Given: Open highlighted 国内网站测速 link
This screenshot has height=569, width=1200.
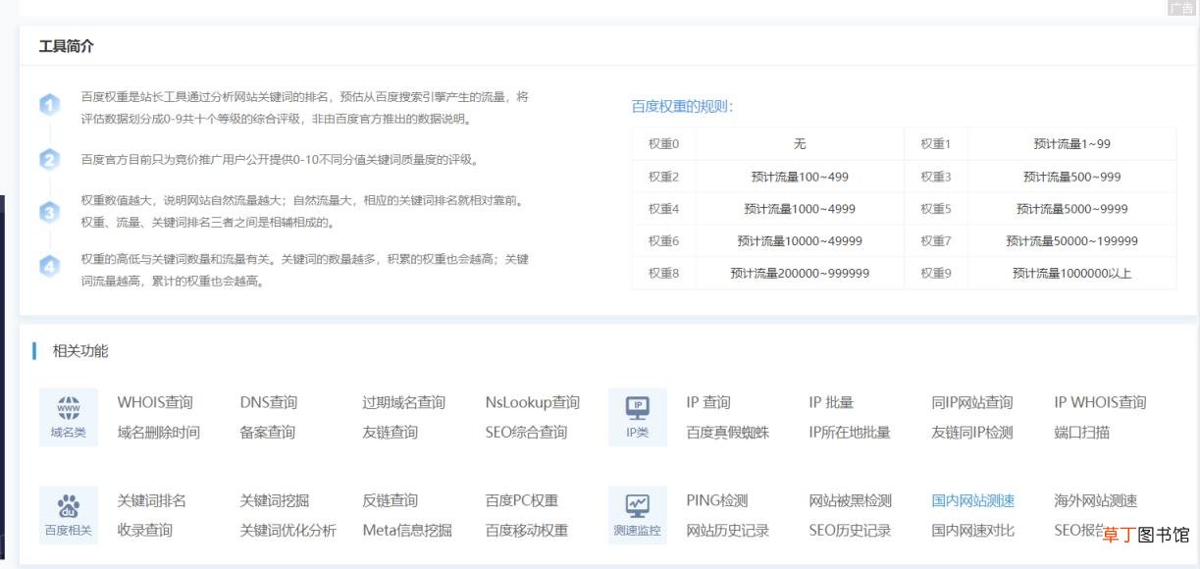Looking at the screenshot, I should click(x=973, y=500).
